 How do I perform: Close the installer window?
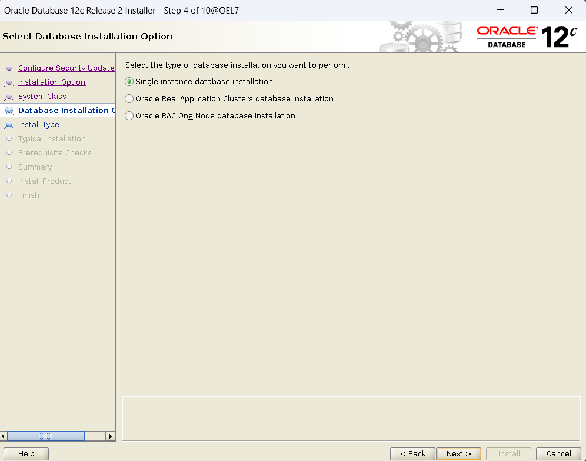(569, 10)
